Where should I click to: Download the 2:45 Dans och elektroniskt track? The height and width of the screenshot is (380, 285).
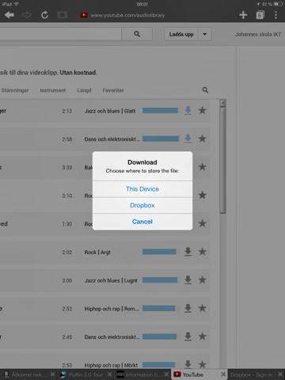pyautogui.click(x=188, y=336)
